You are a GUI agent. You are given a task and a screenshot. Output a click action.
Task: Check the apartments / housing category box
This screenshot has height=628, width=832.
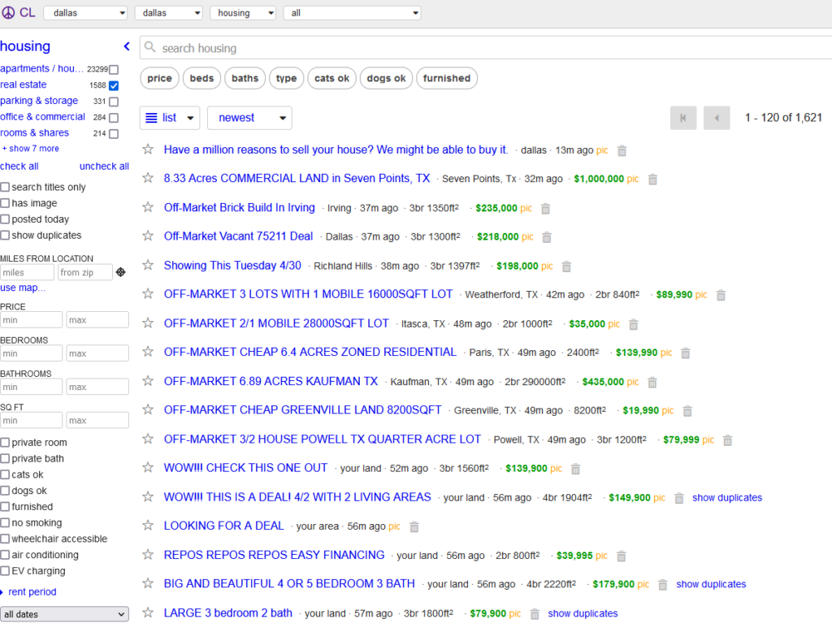pos(114,70)
